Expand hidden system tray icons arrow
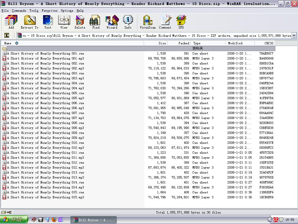The width and height of the screenshot is (298, 224). pos(270,220)
